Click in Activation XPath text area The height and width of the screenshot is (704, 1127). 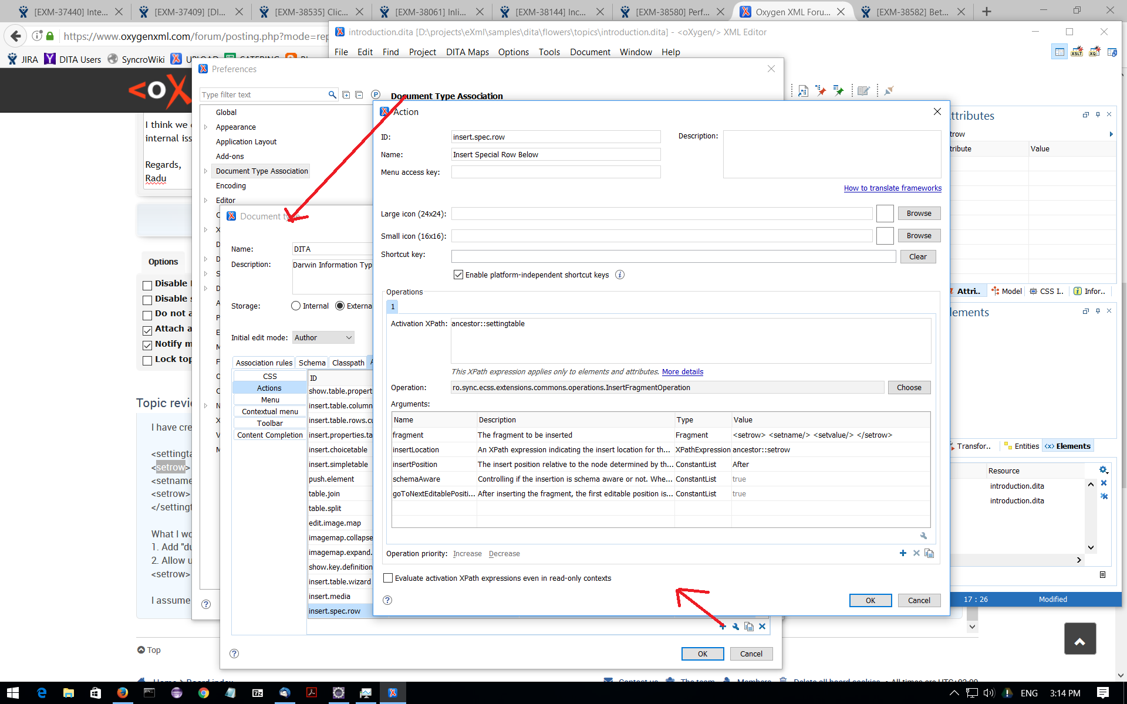click(691, 340)
